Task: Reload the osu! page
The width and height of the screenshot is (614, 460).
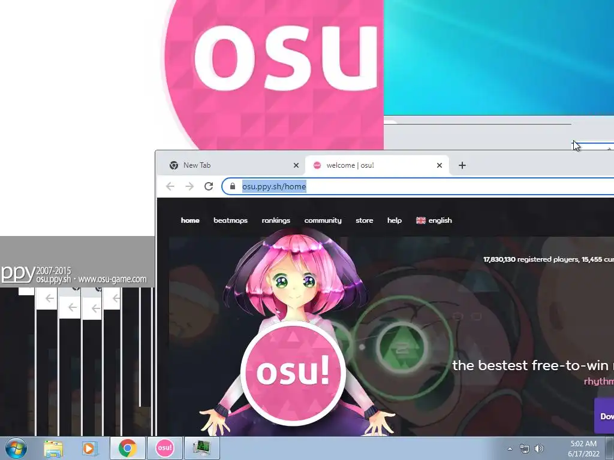Action: [x=209, y=186]
